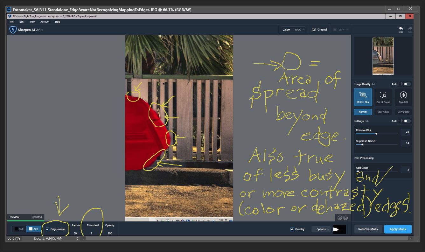The image size is (425, 252).
Task: Open the Account menu
Action: 45,22
